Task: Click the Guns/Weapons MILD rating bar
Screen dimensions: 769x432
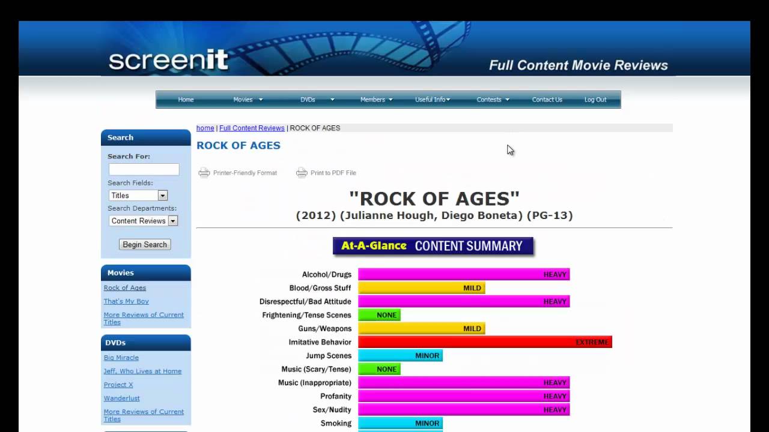Action: pos(422,329)
